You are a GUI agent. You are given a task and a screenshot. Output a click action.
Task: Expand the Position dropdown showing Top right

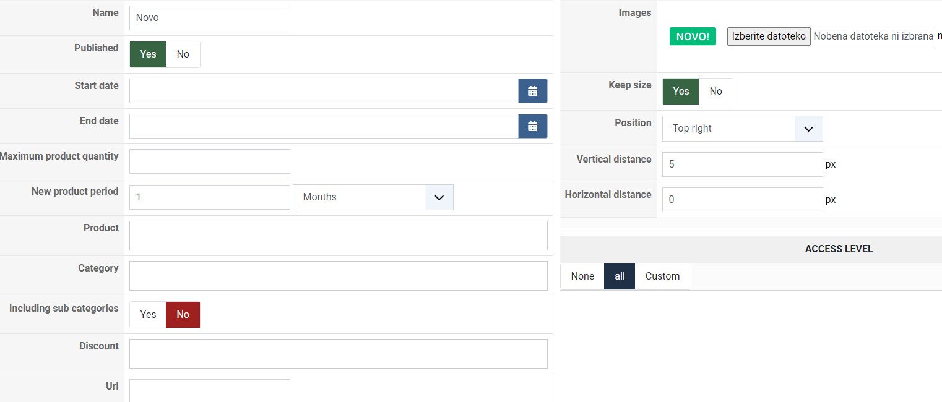(742, 129)
